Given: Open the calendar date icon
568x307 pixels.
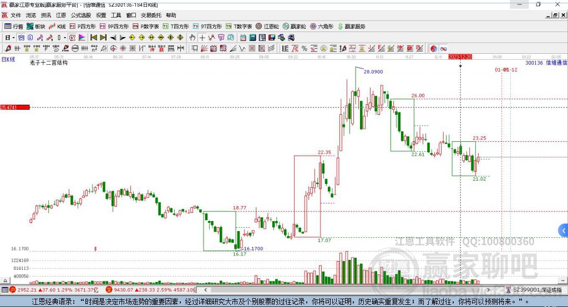Looking at the screenshot, I should (243, 38).
